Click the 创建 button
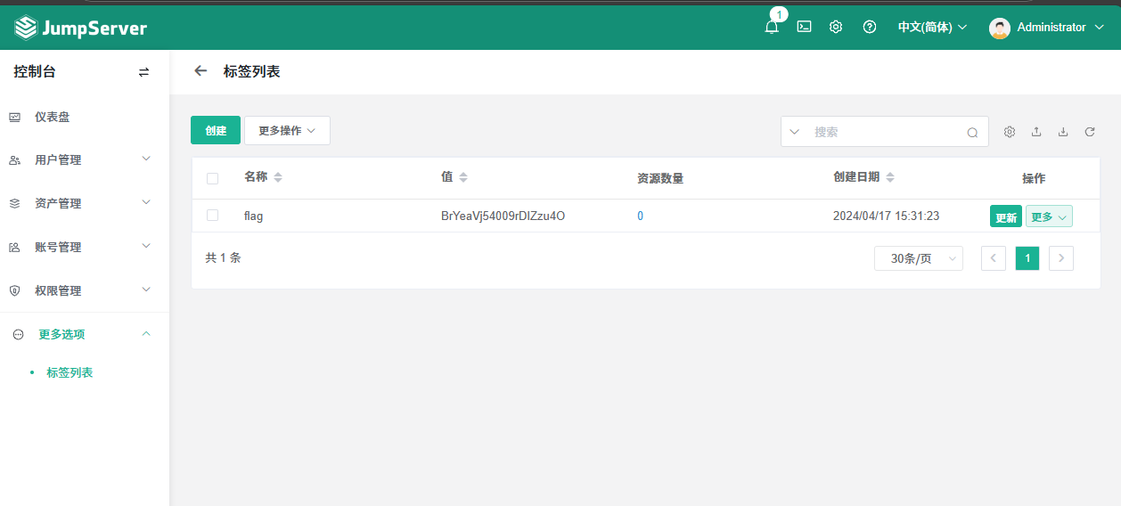The width and height of the screenshot is (1121, 506). coord(216,130)
